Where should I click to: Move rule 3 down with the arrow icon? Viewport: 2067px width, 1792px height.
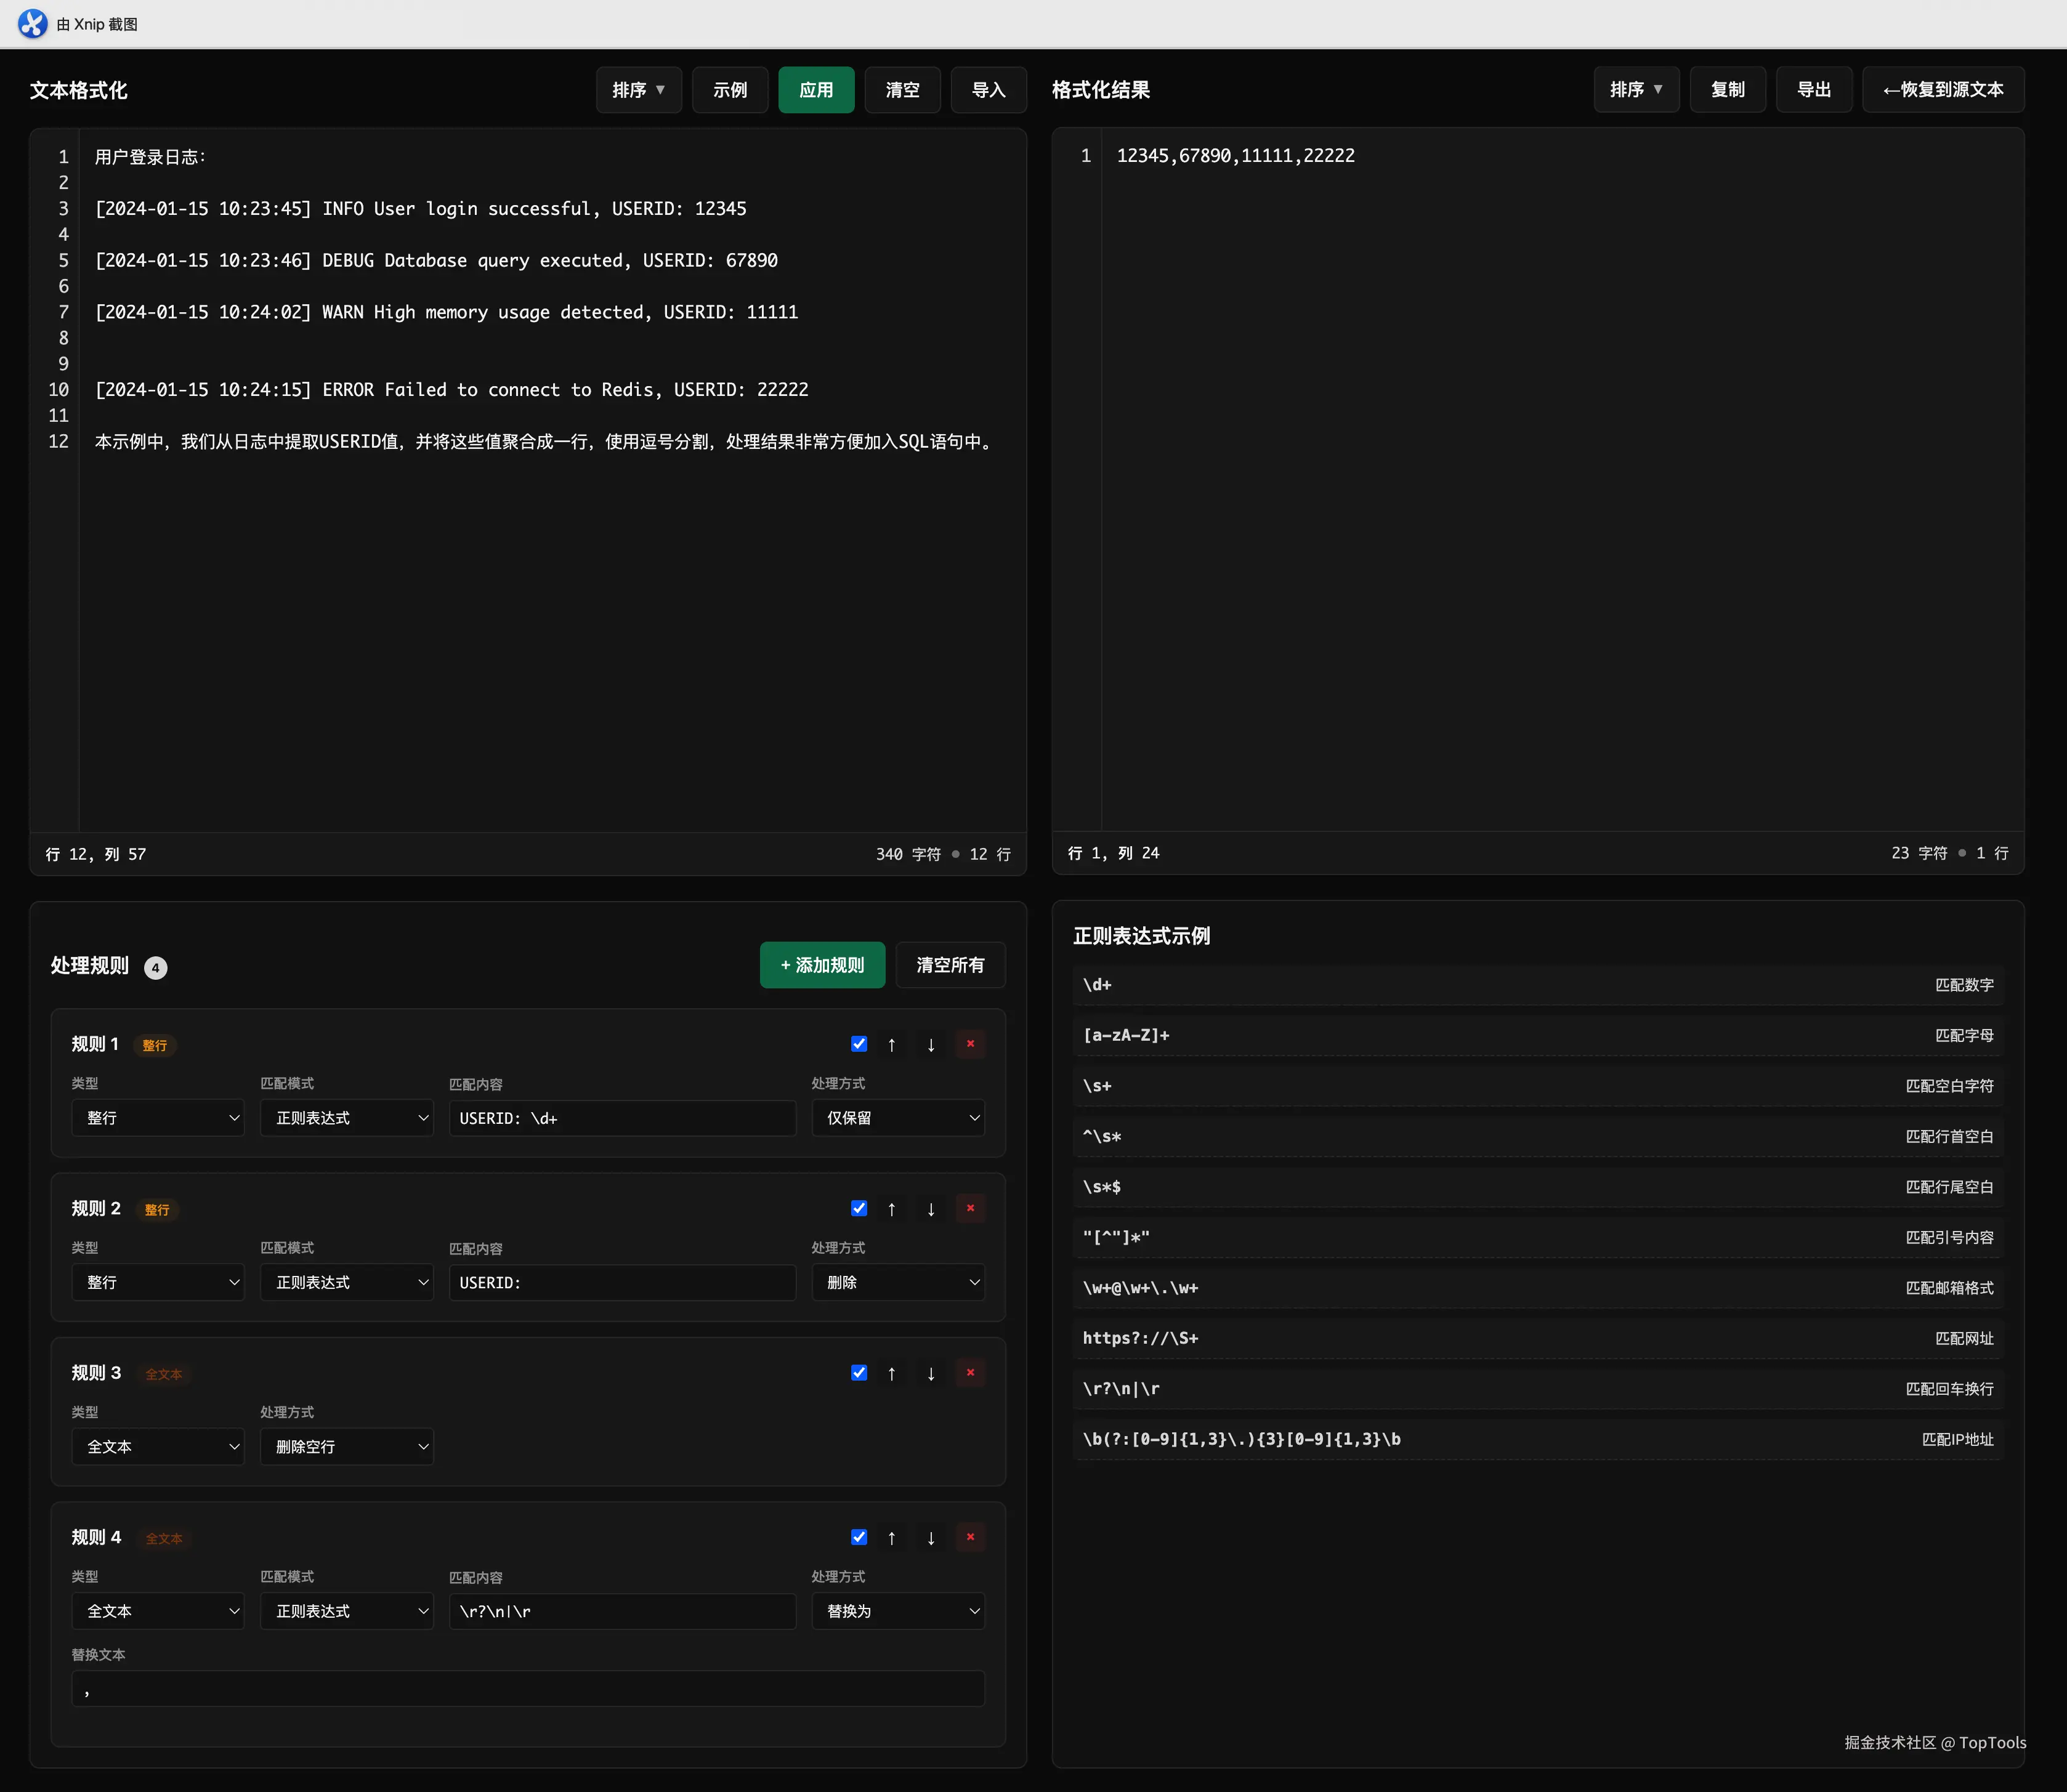click(x=930, y=1373)
